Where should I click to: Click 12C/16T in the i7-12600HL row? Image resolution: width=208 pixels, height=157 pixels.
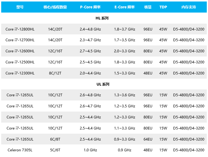tap(55, 51)
